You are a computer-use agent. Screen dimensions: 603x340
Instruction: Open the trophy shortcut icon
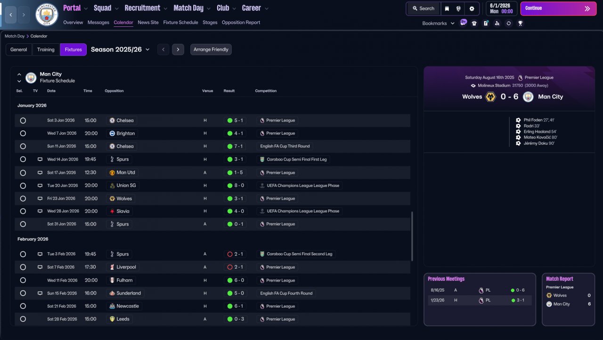point(521,23)
